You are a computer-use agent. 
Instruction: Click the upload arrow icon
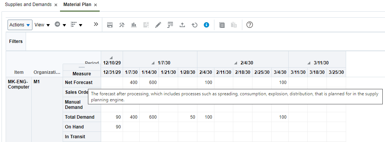point(182,25)
